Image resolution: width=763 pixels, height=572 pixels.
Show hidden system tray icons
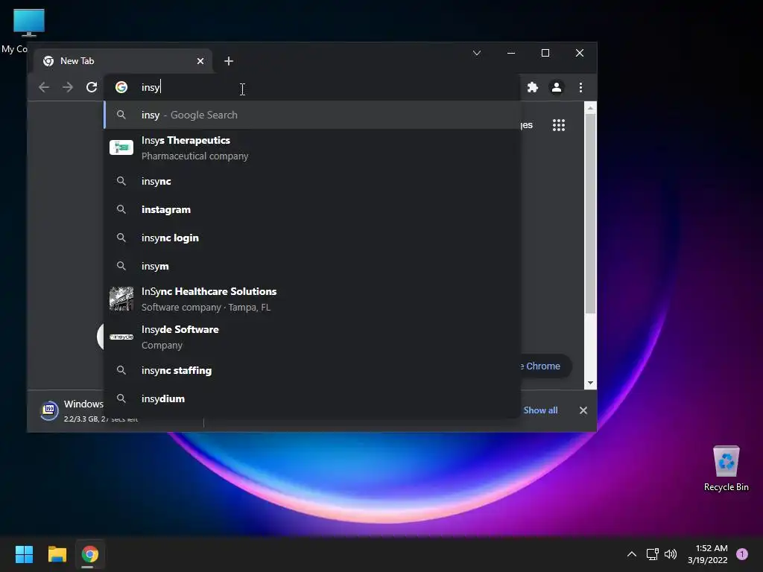(x=632, y=554)
